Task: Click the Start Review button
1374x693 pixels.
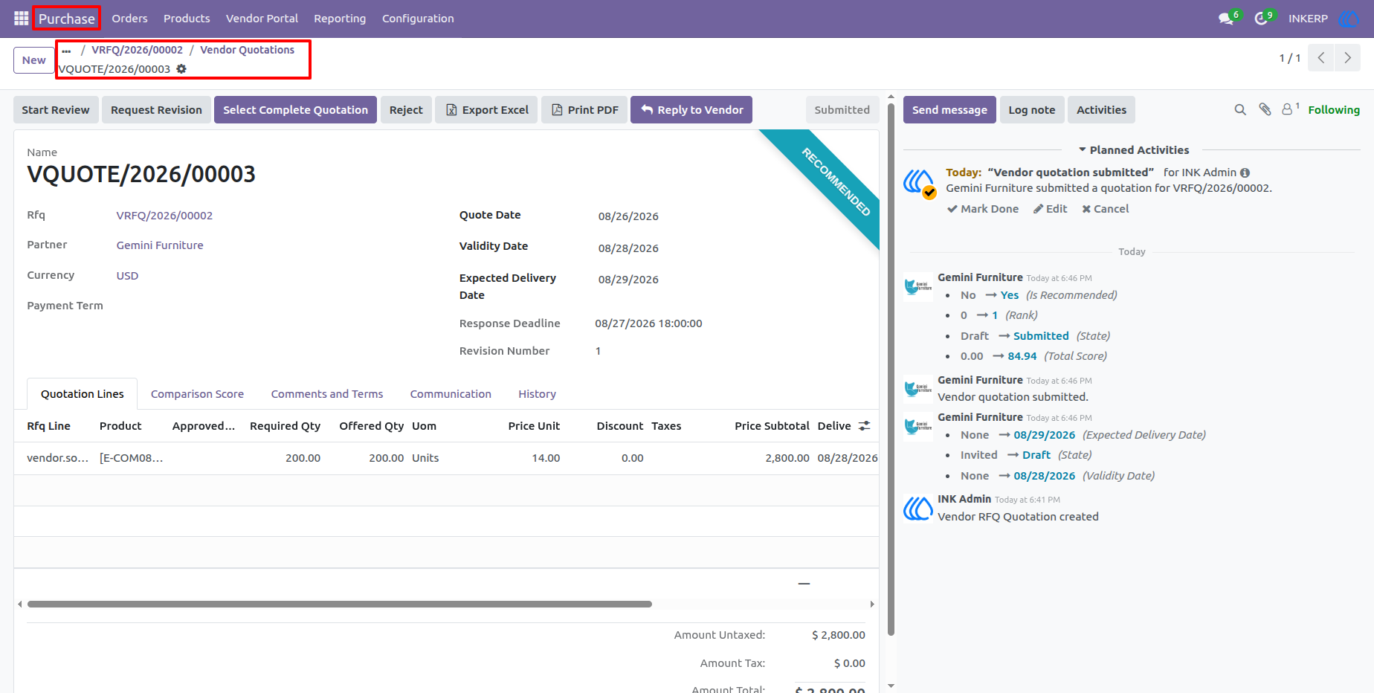Action: (x=56, y=110)
